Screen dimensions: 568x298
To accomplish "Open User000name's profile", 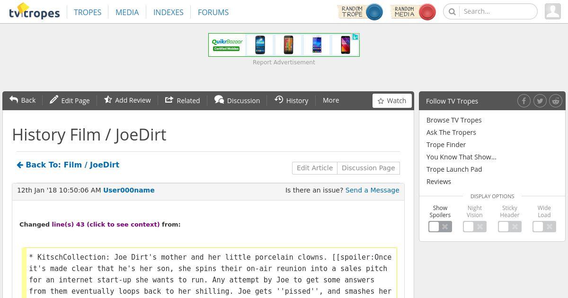I will tap(129, 190).
